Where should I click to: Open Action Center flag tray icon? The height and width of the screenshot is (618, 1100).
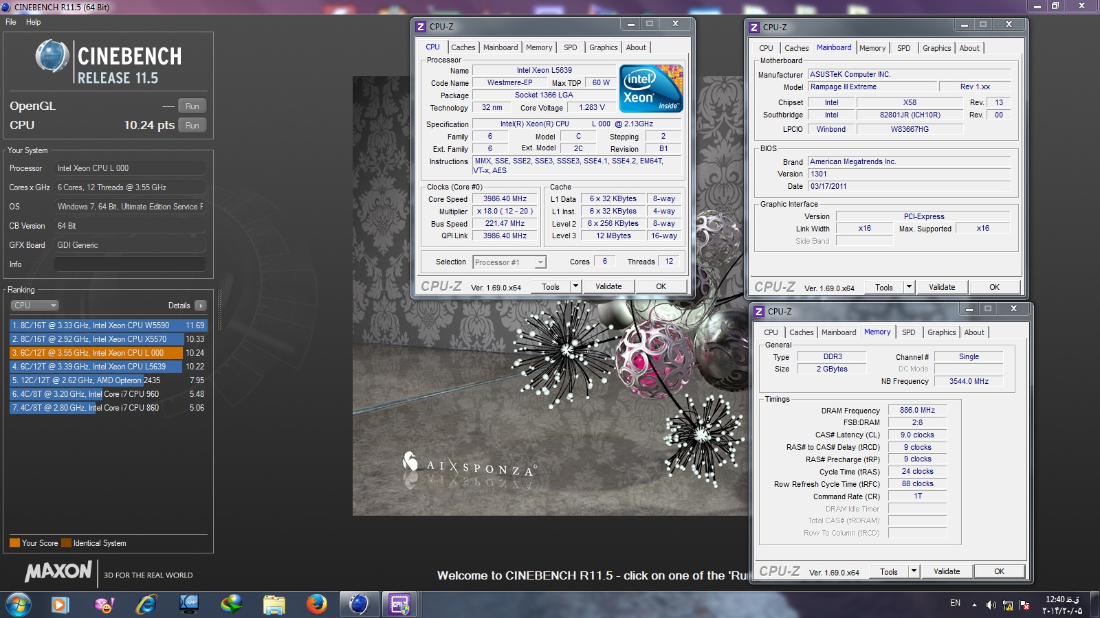pos(1024,605)
